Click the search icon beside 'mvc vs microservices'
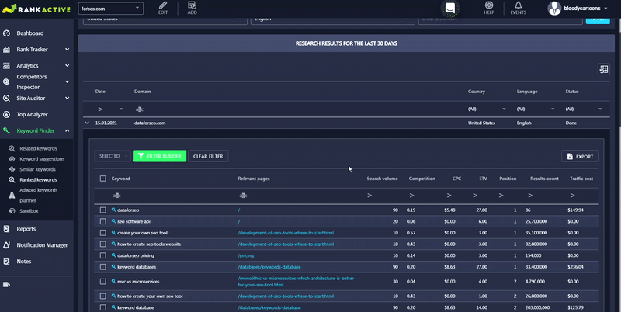Screen dimensions: 621x312 point(113,282)
